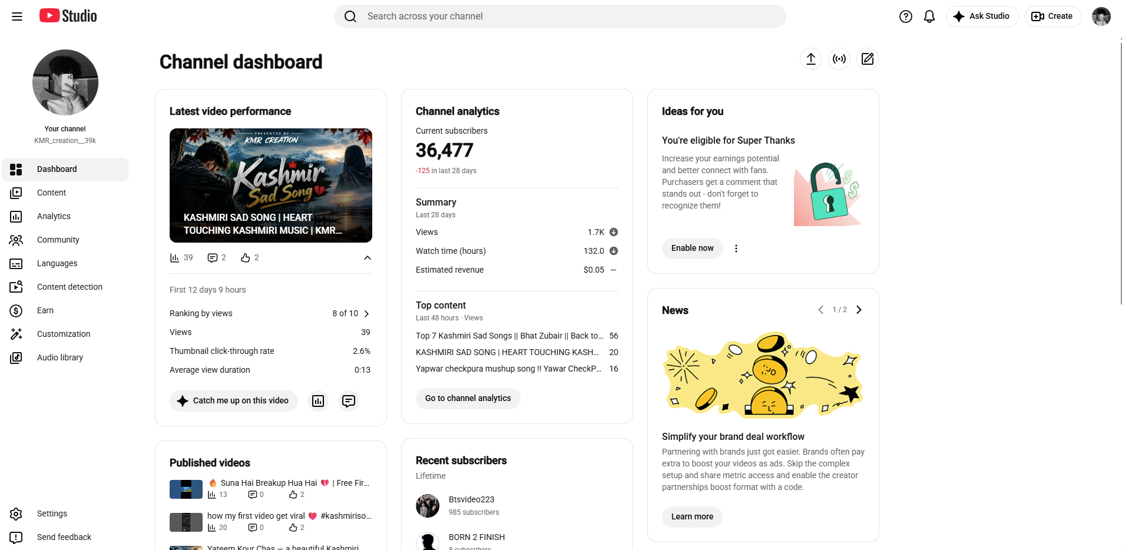Open subscriber BORN 2 FINISH
1122x550 pixels.
pyautogui.click(x=476, y=537)
